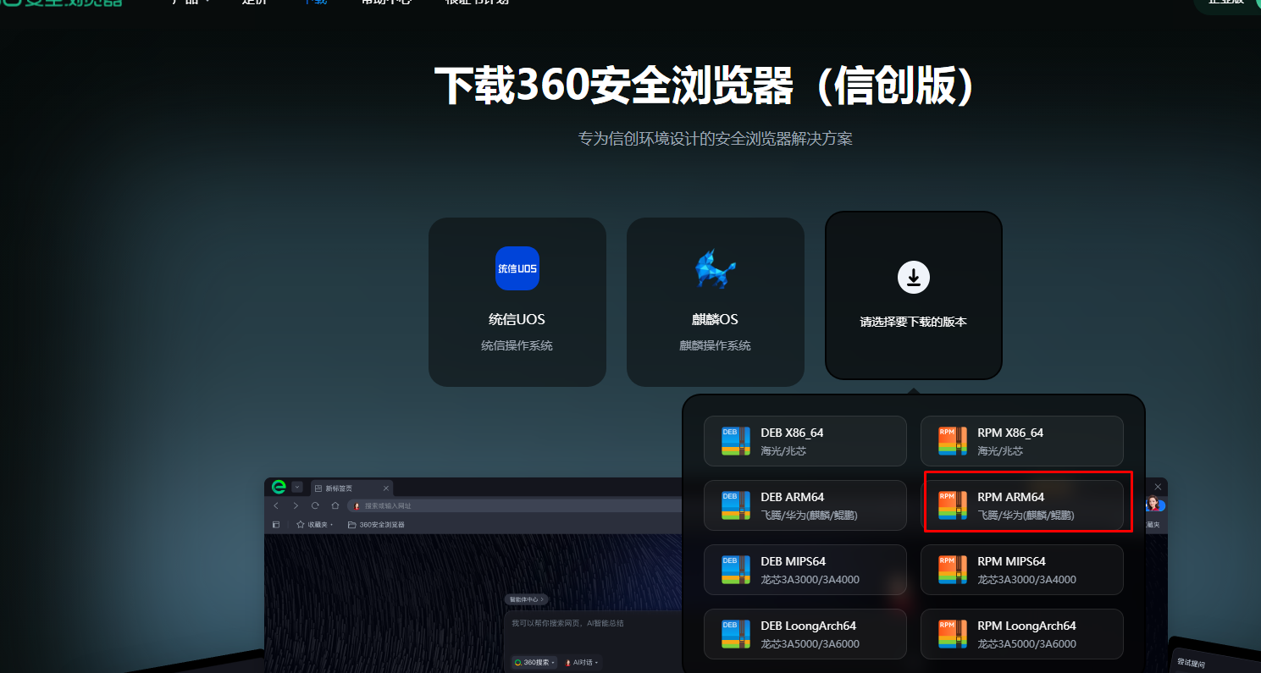Image resolution: width=1261 pixels, height=673 pixels.
Task: Click the reload icon in preview browser
Action: (315, 505)
